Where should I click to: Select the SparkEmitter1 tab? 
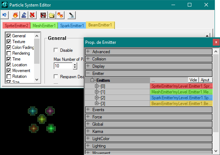point(72,26)
